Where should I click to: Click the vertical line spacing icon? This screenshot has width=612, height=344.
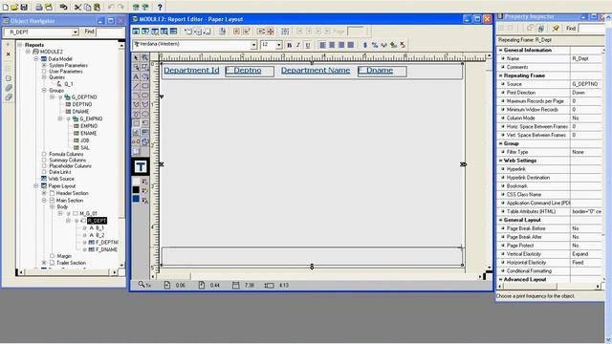pos(365,45)
